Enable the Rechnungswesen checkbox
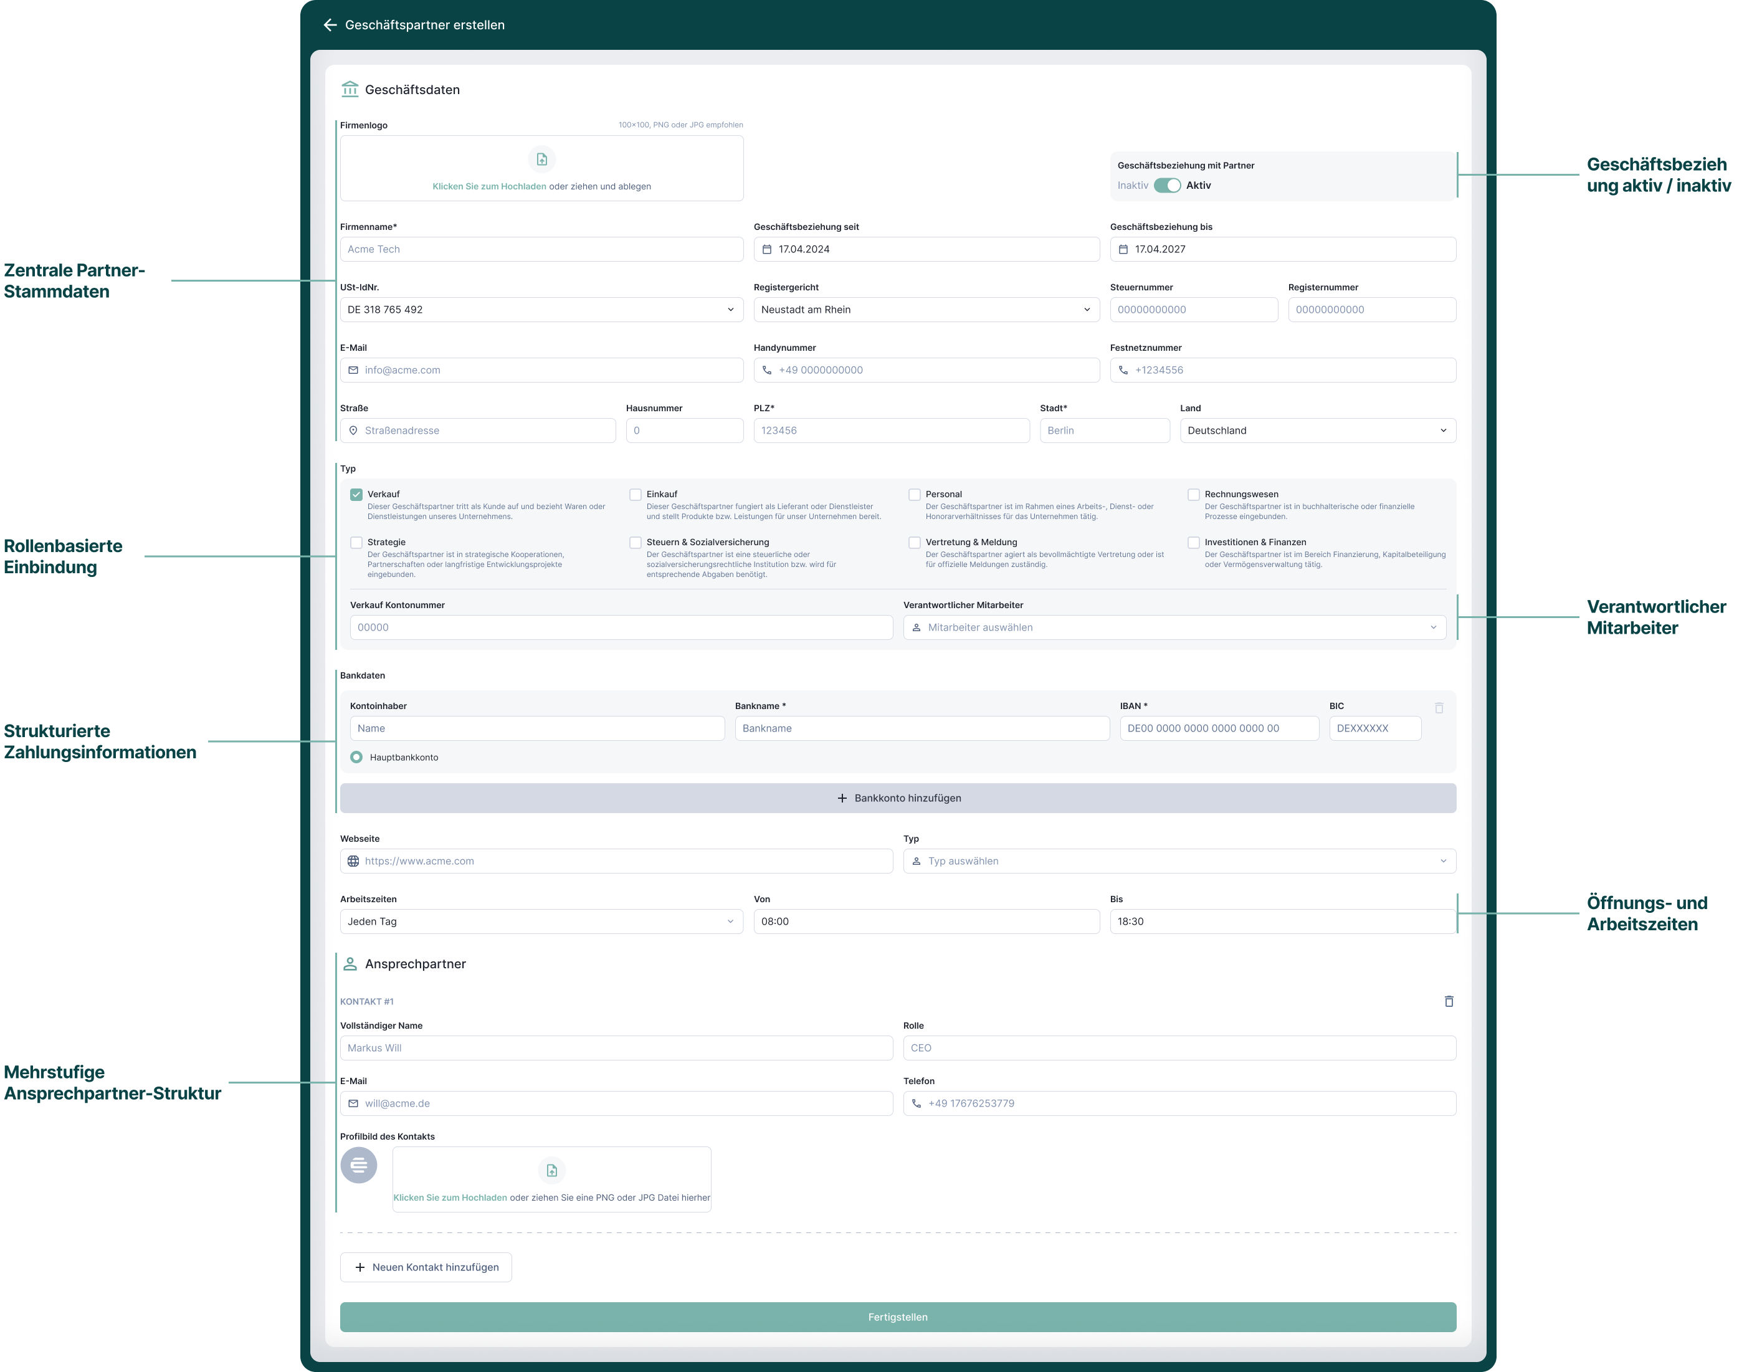The width and height of the screenshot is (1762, 1372). point(1193,495)
